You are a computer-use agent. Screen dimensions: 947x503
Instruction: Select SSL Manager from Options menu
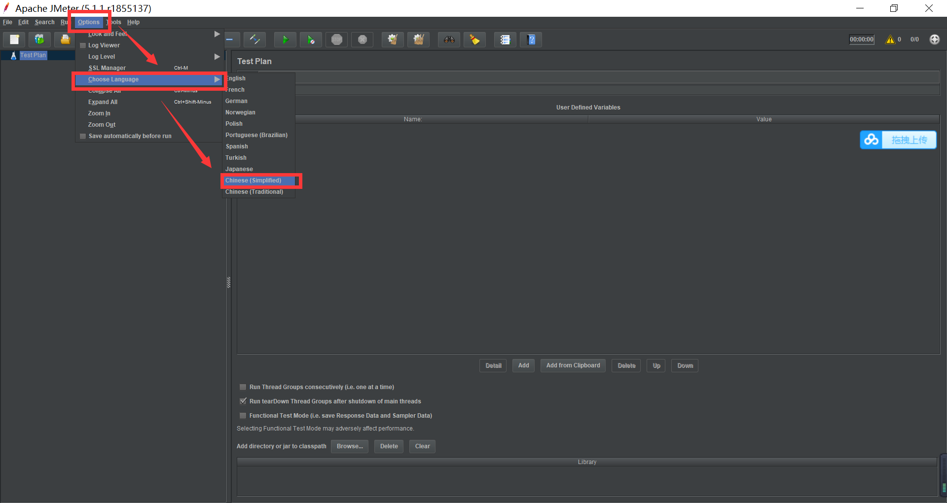click(148, 68)
